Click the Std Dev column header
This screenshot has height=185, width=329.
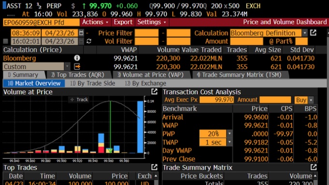pyautogui.click(x=302, y=50)
